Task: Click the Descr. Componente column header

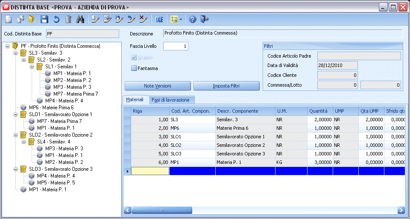Action: click(x=245, y=111)
